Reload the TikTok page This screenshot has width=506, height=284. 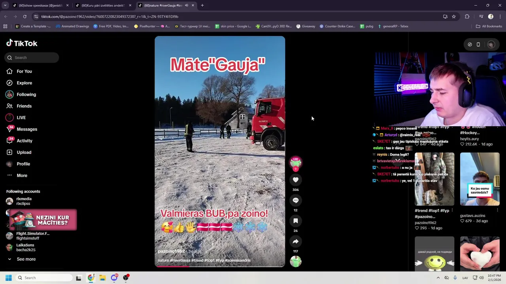click(25, 17)
